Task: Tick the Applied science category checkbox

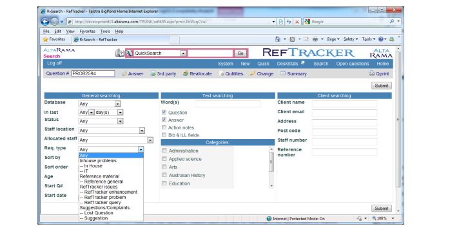Action: (164, 159)
